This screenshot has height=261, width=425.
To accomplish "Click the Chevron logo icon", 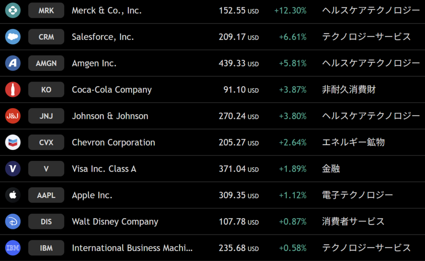I will pyautogui.click(x=13, y=142).
